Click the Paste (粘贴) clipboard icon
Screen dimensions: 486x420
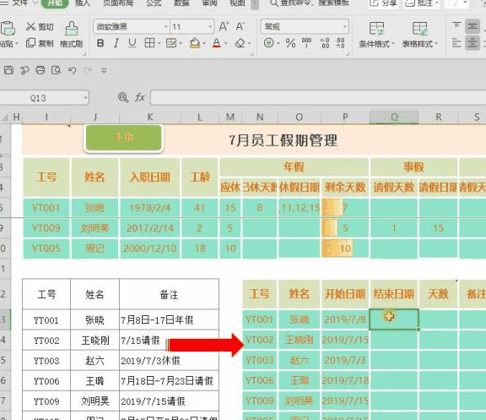(x=8, y=28)
